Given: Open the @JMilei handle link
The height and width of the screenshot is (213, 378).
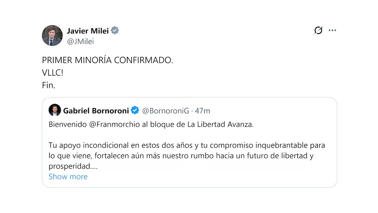Looking at the screenshot, I should [80, 42].
